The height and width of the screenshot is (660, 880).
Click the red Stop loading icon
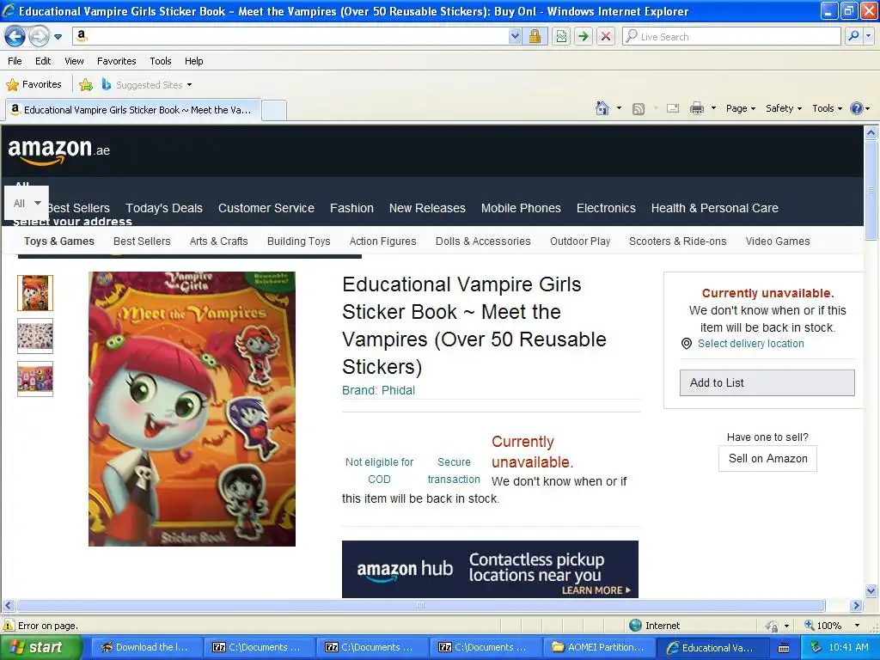point(606,36)
